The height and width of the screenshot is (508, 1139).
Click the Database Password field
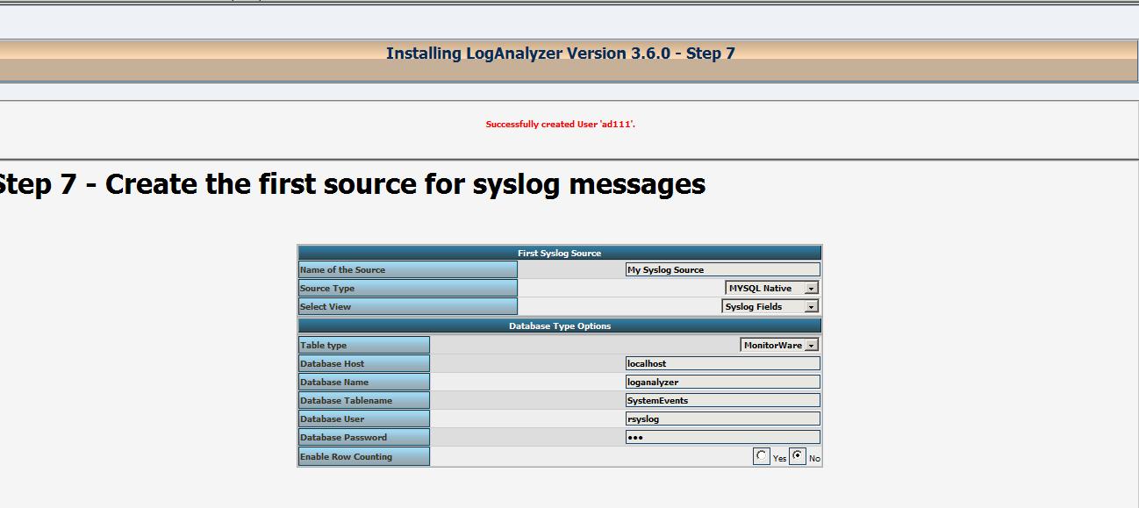click(722, 437)
